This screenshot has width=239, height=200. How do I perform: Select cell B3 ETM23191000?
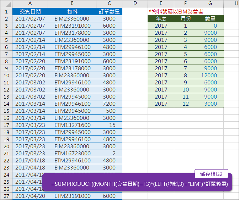72,26
